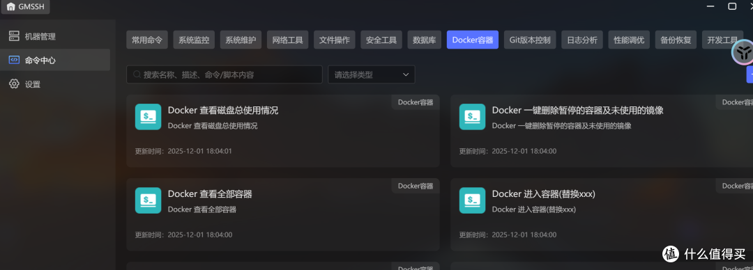Viewport: 753px width, 270px height.
Task: Switch to the 性能调优 tab
Action: [629, 40]
